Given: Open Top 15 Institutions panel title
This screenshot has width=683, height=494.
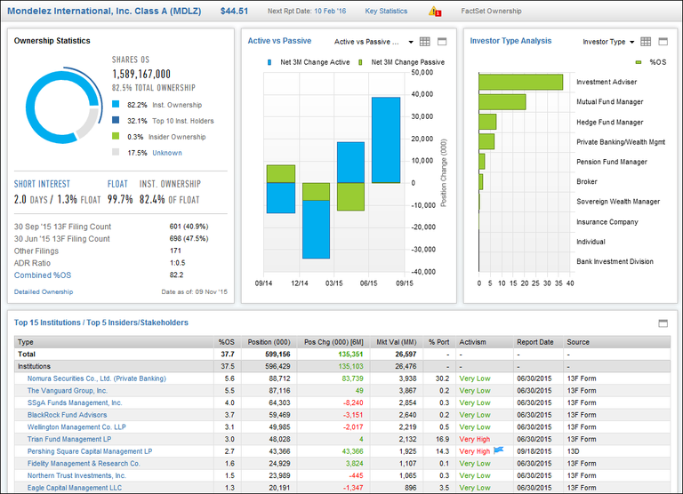Looking at the screenshot, I should [101, 323].
